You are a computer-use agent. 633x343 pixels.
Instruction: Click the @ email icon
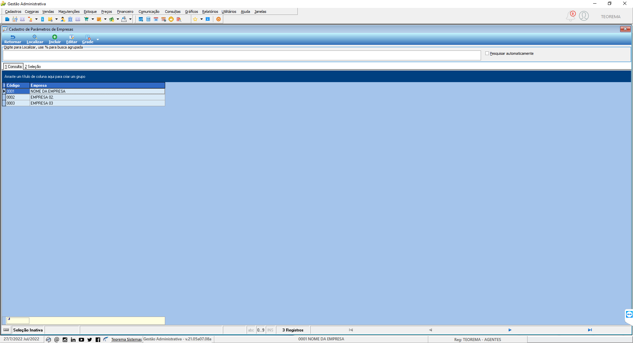(57, 339)
